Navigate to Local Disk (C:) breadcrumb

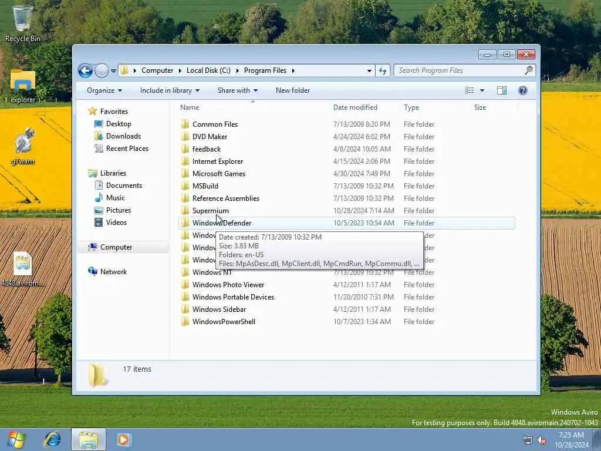208,70
